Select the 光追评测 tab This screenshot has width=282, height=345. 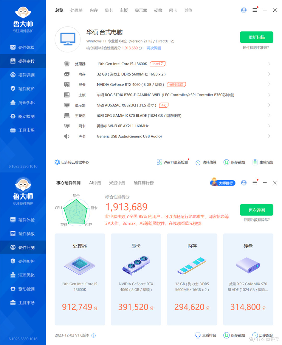(117, 183)
